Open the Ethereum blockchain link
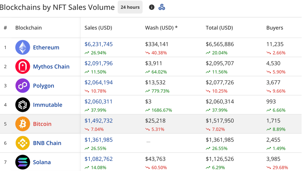305x171 pixels. [46, 47]
